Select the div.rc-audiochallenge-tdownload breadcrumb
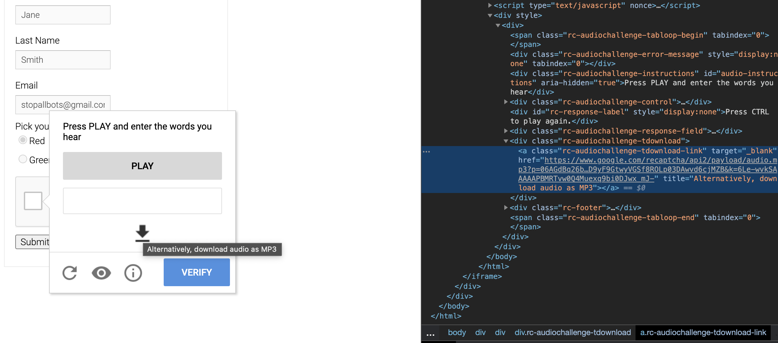 573,332
